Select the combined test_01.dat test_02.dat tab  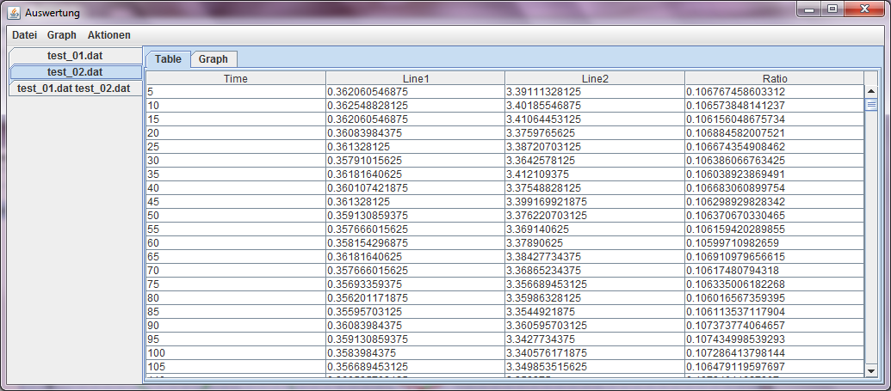pyautogui.click(x=74, y=89)
